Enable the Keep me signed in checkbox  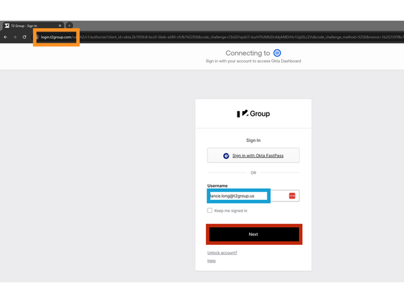point(210,210)
